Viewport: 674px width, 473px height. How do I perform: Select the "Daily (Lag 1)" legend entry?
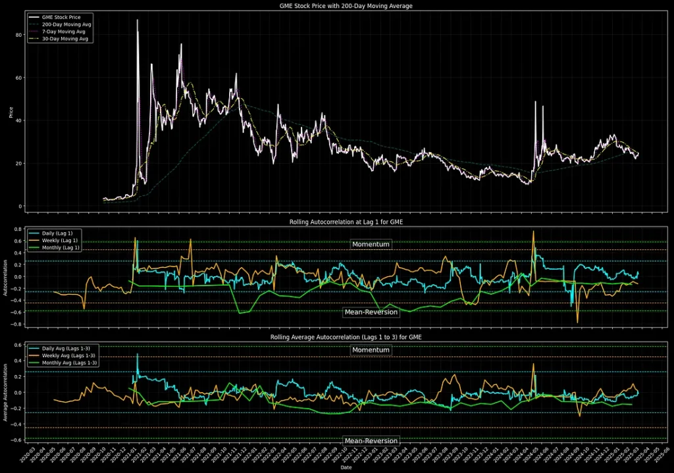coord(51,234)
